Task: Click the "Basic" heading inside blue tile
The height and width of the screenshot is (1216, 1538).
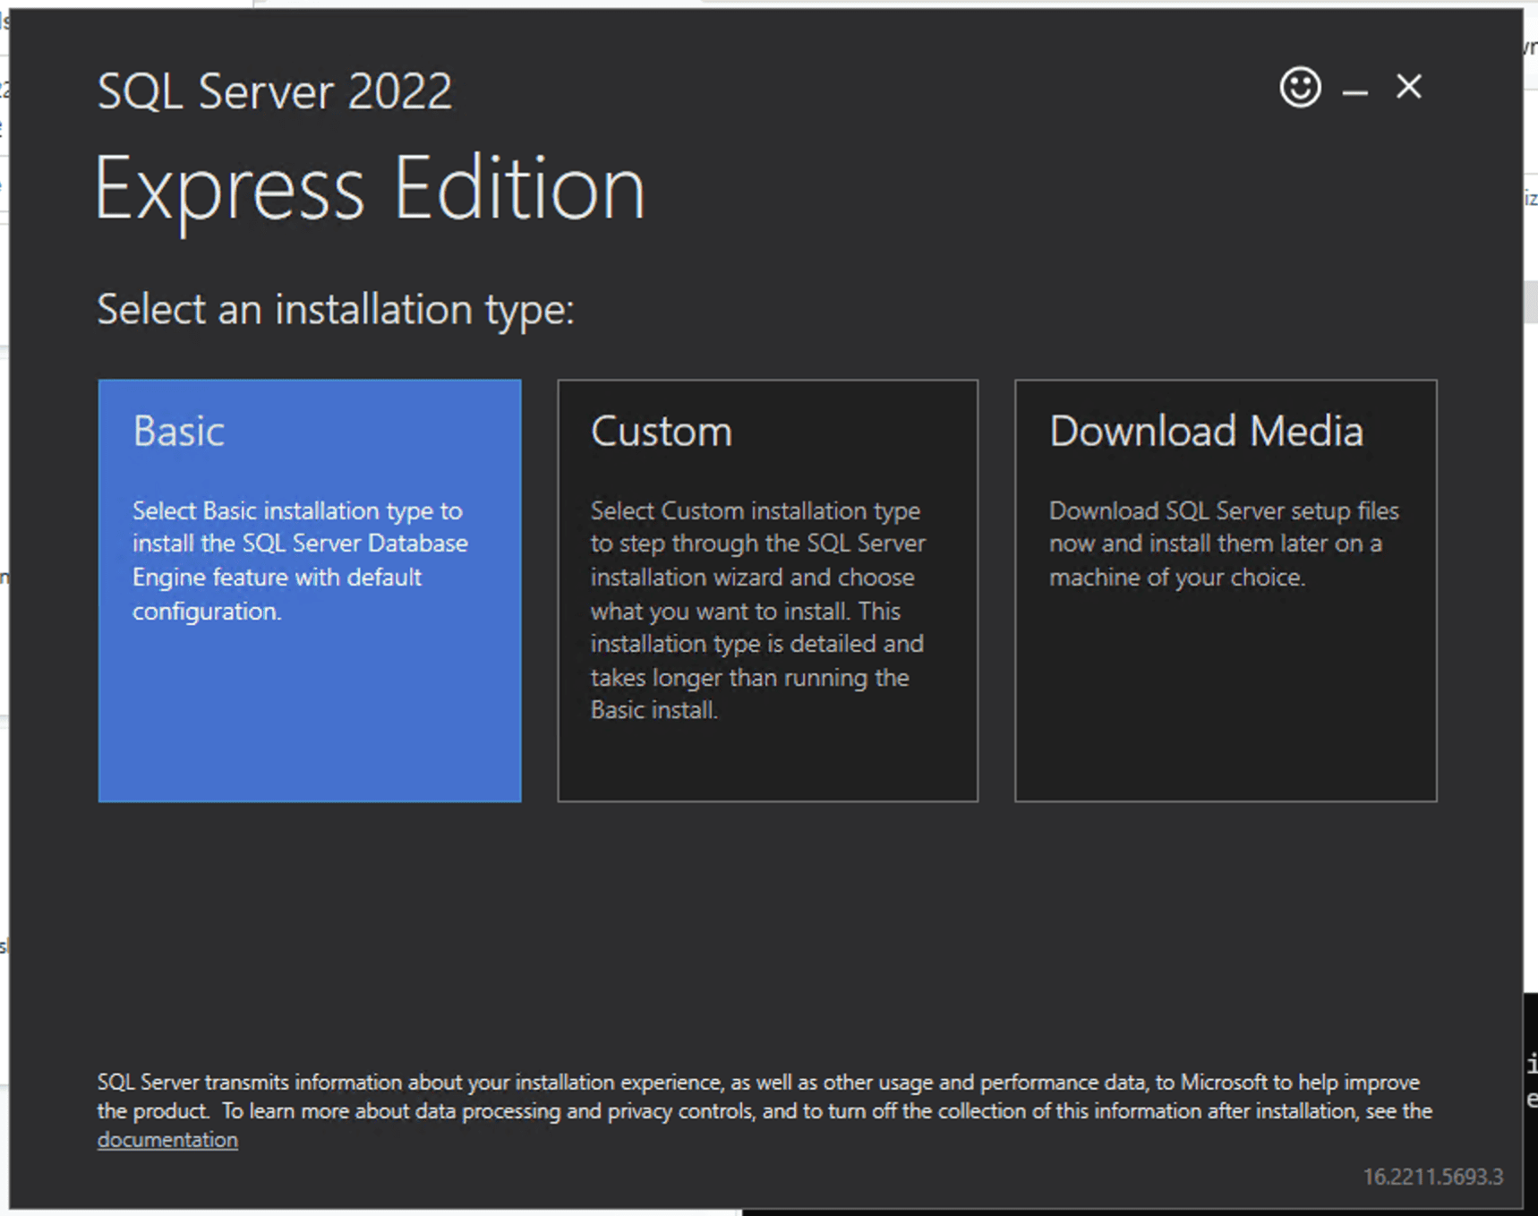Action: click(178, 432)
